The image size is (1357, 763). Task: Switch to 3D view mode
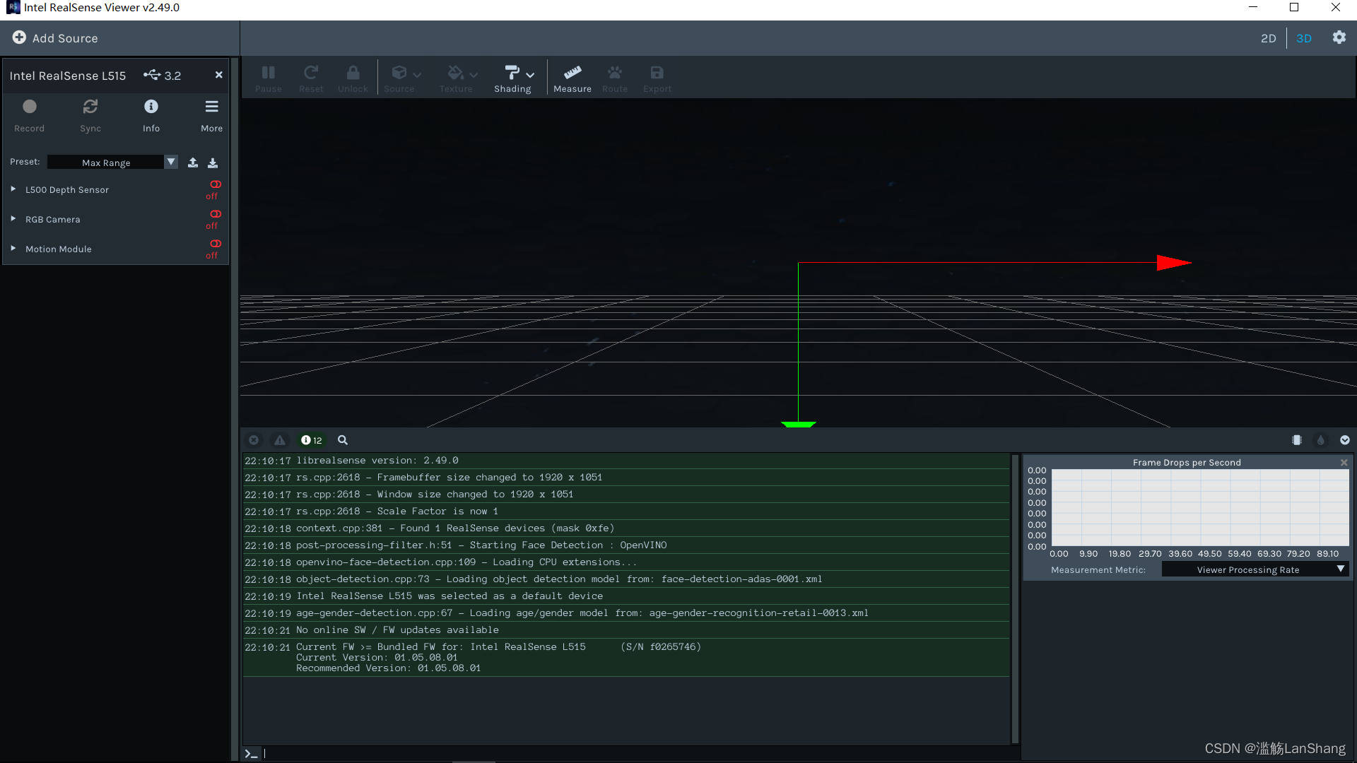[x=1303, y=38]
